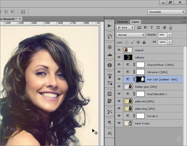Open the Paragraph panel icon
The width and height of the screenshot is (187, 146).
coord(110,122)
